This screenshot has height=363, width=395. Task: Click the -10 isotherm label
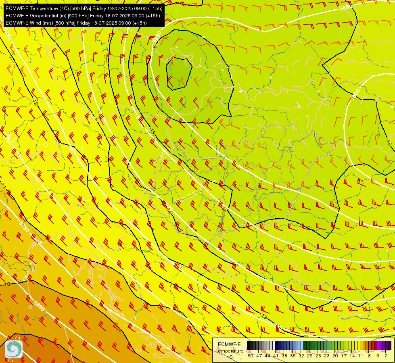pyautogui.click(x=7, y=284)
